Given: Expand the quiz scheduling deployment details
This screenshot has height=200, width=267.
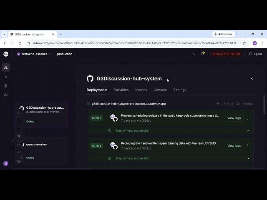Looking at the screenshot, I should 248,130.
